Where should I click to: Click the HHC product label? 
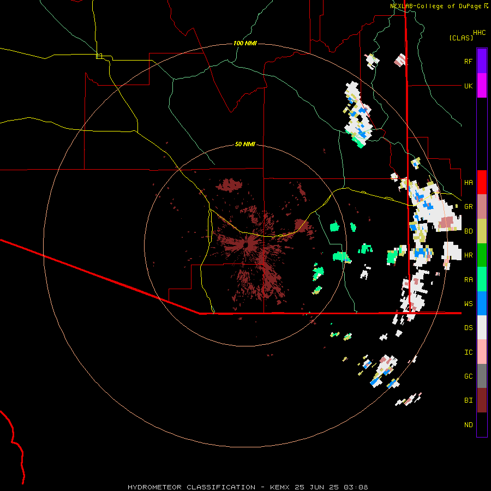[x=479, y=33]
